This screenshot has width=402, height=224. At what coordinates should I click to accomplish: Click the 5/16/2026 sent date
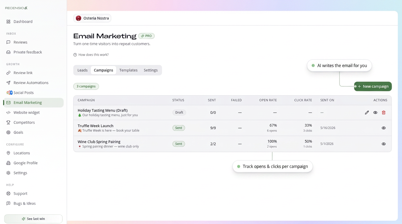pyautogui.click(x=328, y=128)
